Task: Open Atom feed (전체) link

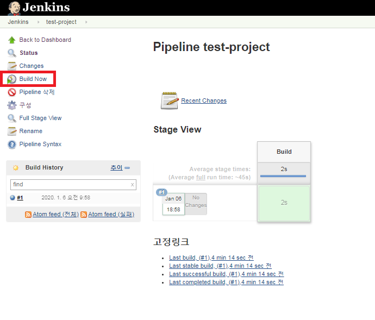Action: [56, 214]
